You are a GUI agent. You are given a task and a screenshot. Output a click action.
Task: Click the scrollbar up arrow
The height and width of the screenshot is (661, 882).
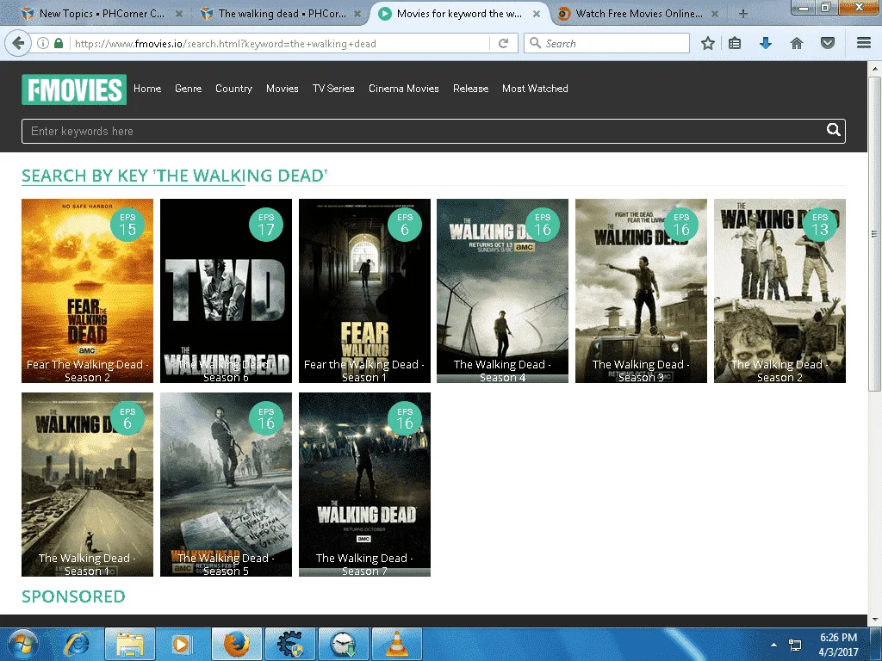[874, 68]
